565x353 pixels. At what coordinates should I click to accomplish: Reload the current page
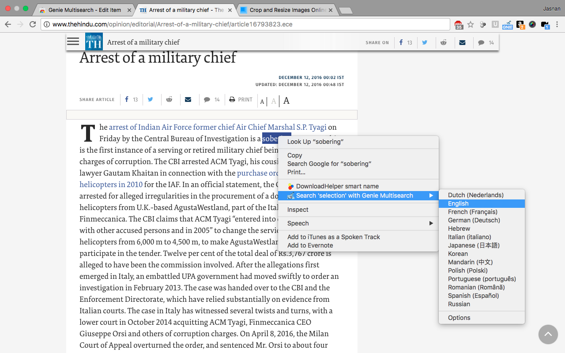[33, 24]
